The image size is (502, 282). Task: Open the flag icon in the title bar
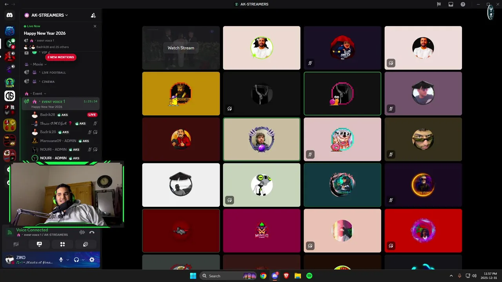439,4
